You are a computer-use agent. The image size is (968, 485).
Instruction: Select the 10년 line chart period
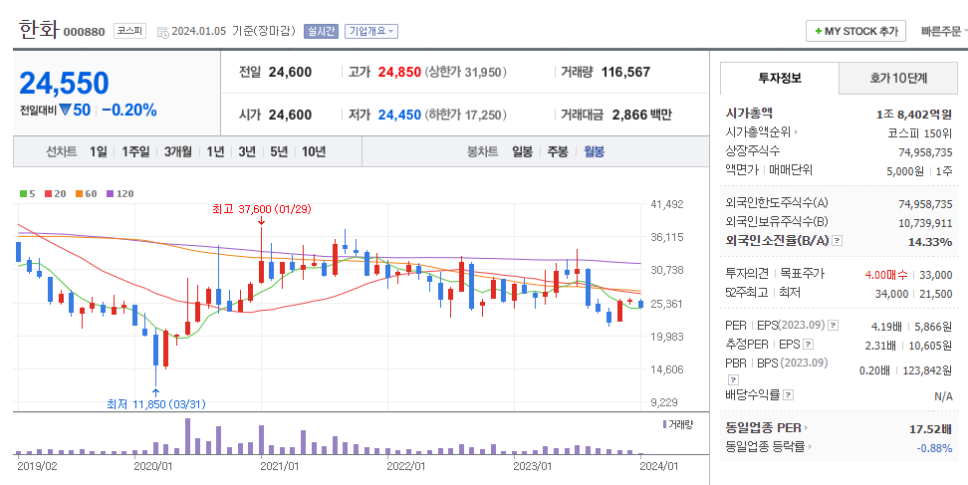tap(314, 151)
